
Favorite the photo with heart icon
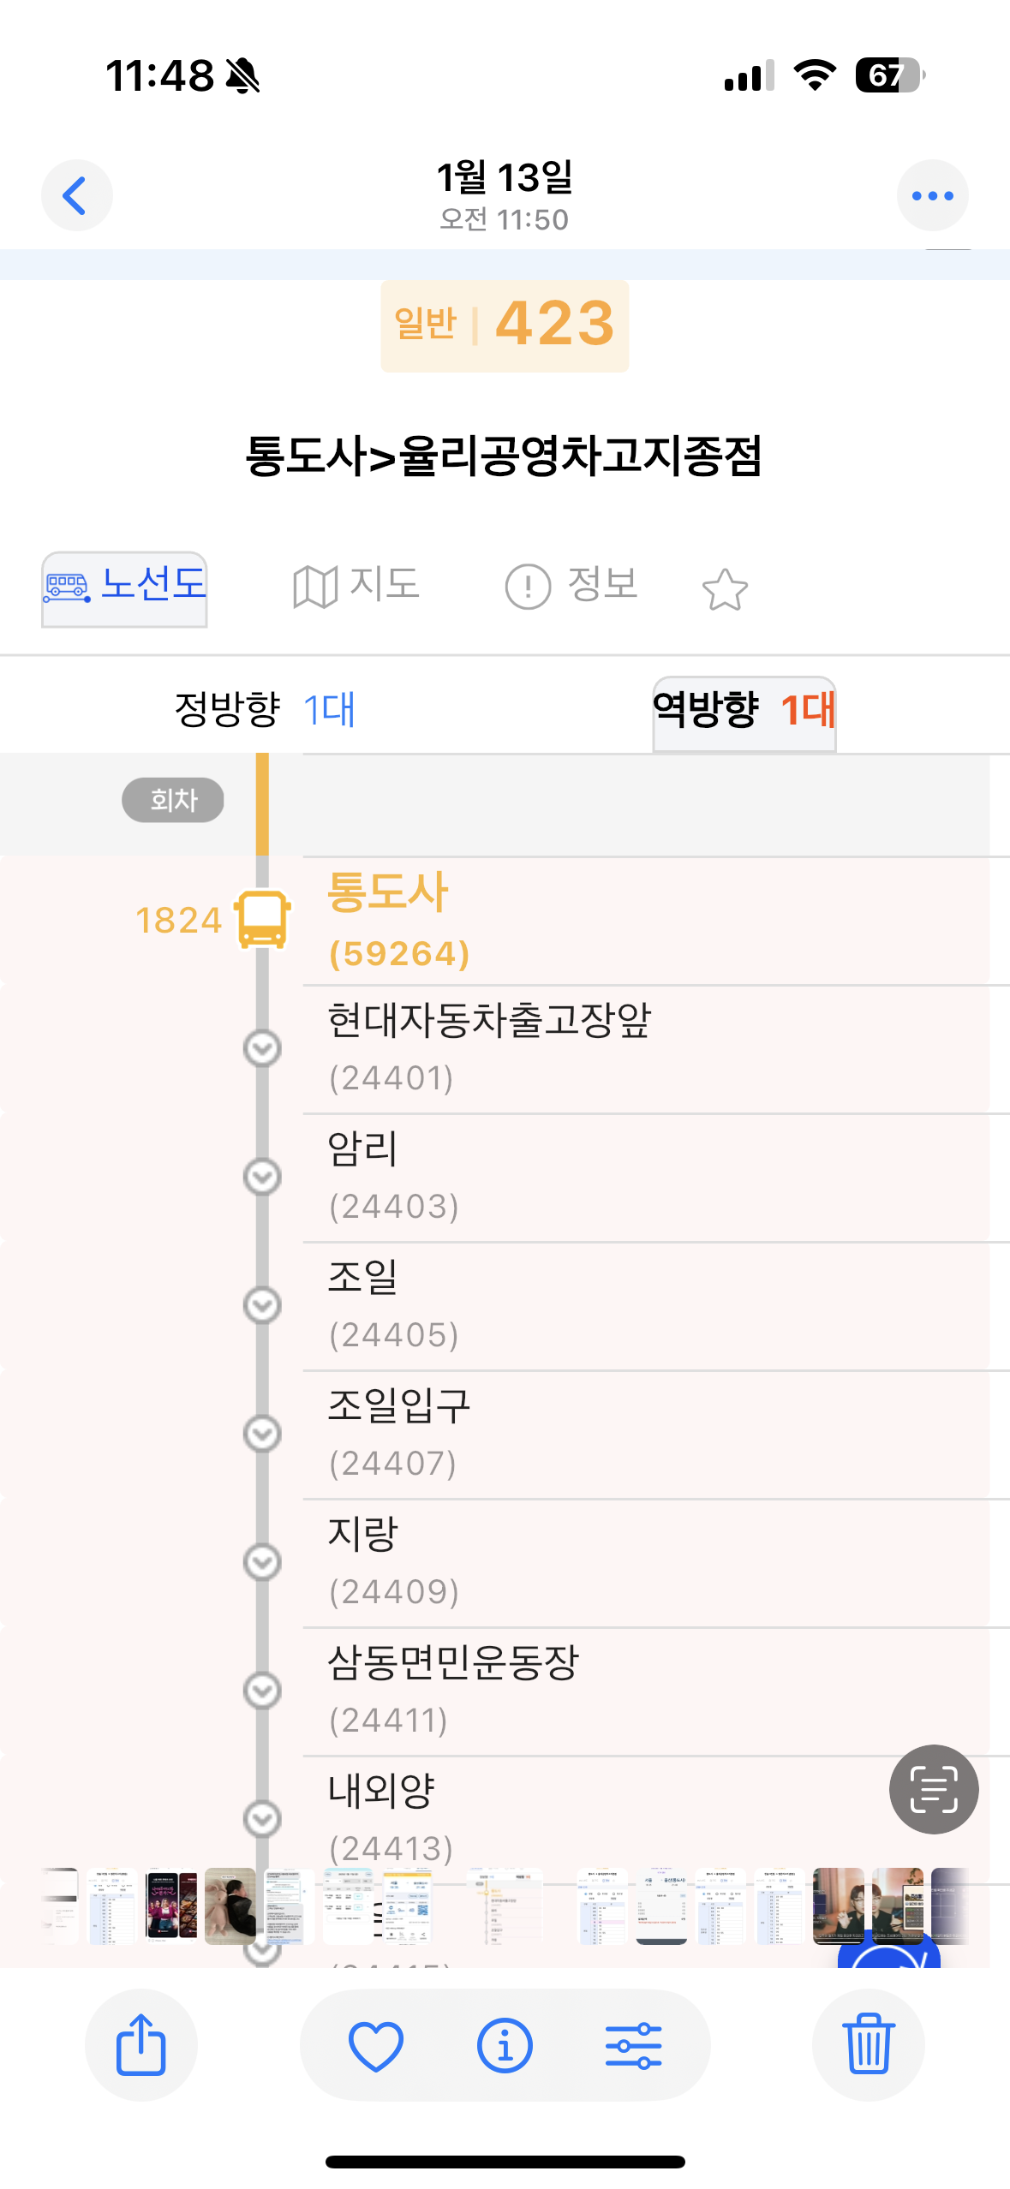(376, 2044)
